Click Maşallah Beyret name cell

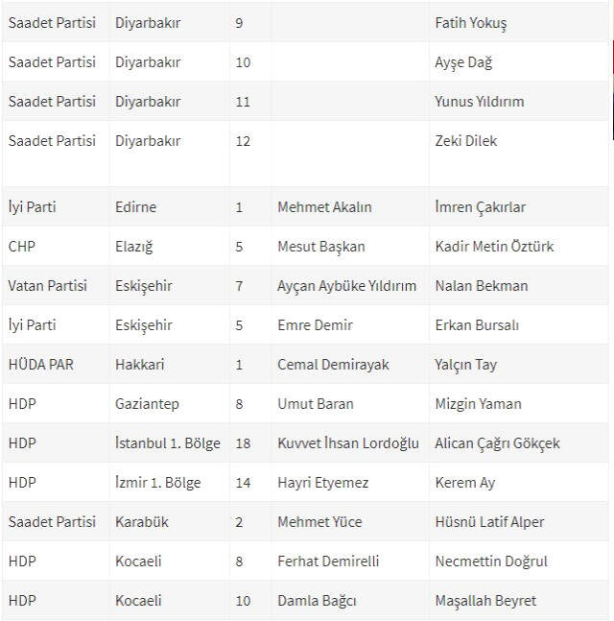485,601
